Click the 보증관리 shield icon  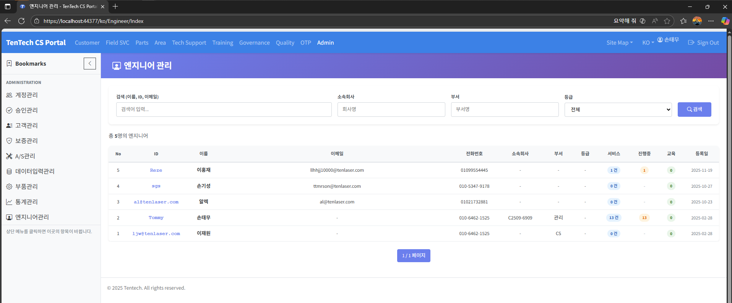pos(9,141)
